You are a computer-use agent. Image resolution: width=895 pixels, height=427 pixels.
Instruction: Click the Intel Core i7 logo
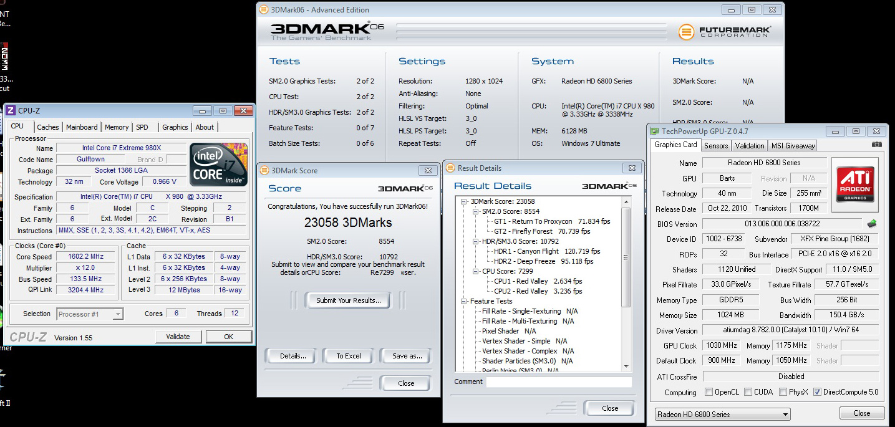point(218,165)
